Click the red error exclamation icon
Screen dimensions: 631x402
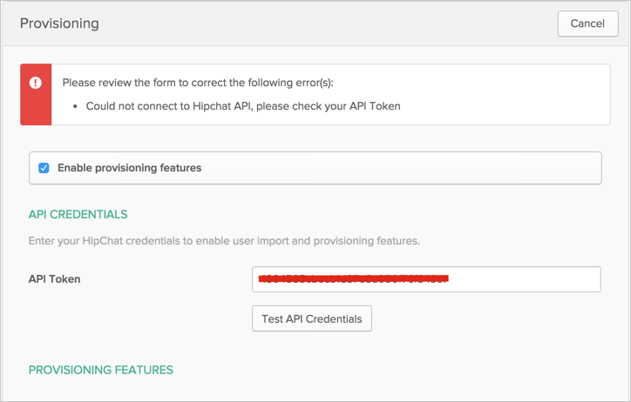coord(36,83)
